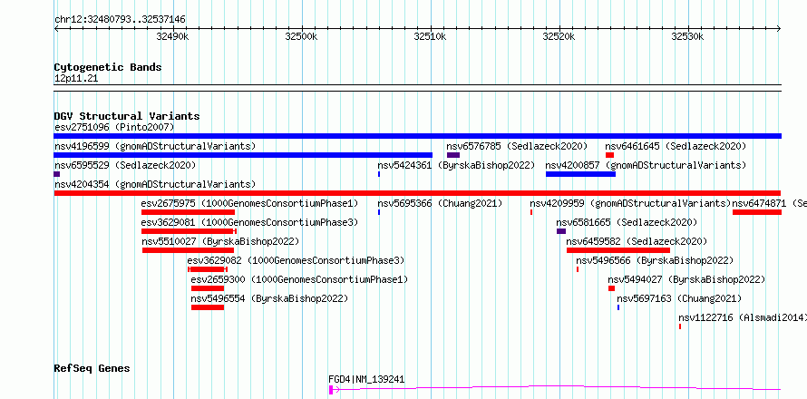Click the RefSeq Genes track title

tap(92, 369)
